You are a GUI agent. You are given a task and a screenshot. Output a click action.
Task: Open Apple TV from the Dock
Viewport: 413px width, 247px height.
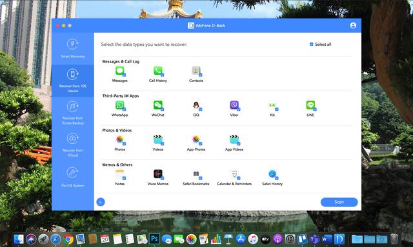click(x=265, y=239)
